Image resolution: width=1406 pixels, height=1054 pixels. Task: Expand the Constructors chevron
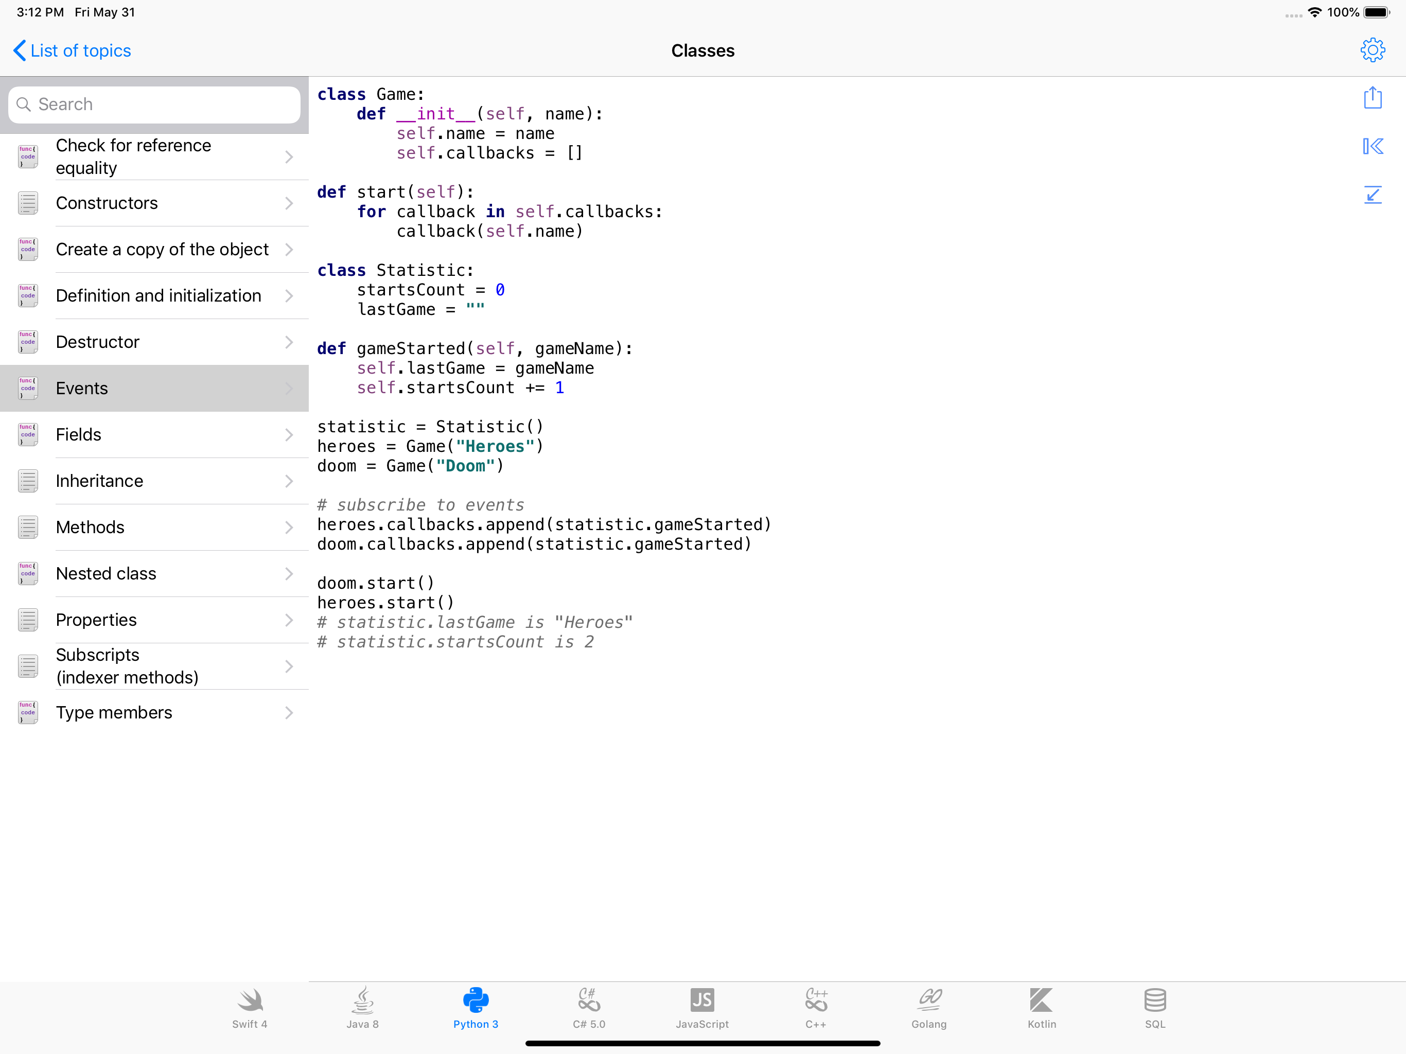pyautogui.click(x=289, y=203)
